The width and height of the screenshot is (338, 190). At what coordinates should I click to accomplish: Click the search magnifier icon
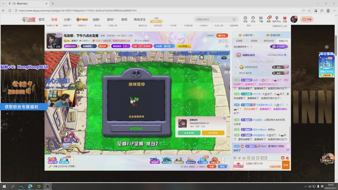point(234,19)
